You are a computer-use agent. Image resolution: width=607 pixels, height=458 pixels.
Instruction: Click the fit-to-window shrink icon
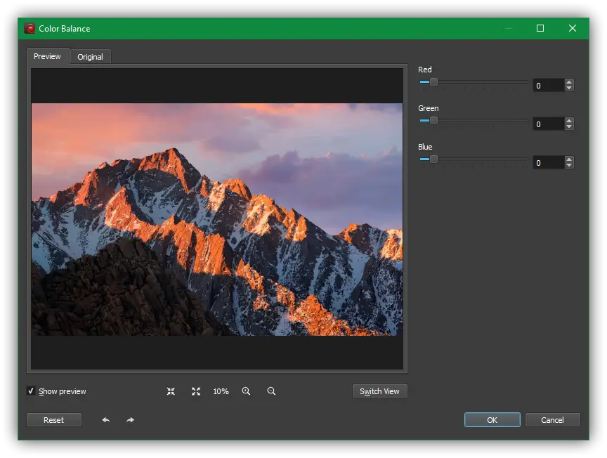pyautogui.click(x=171, y=391)
